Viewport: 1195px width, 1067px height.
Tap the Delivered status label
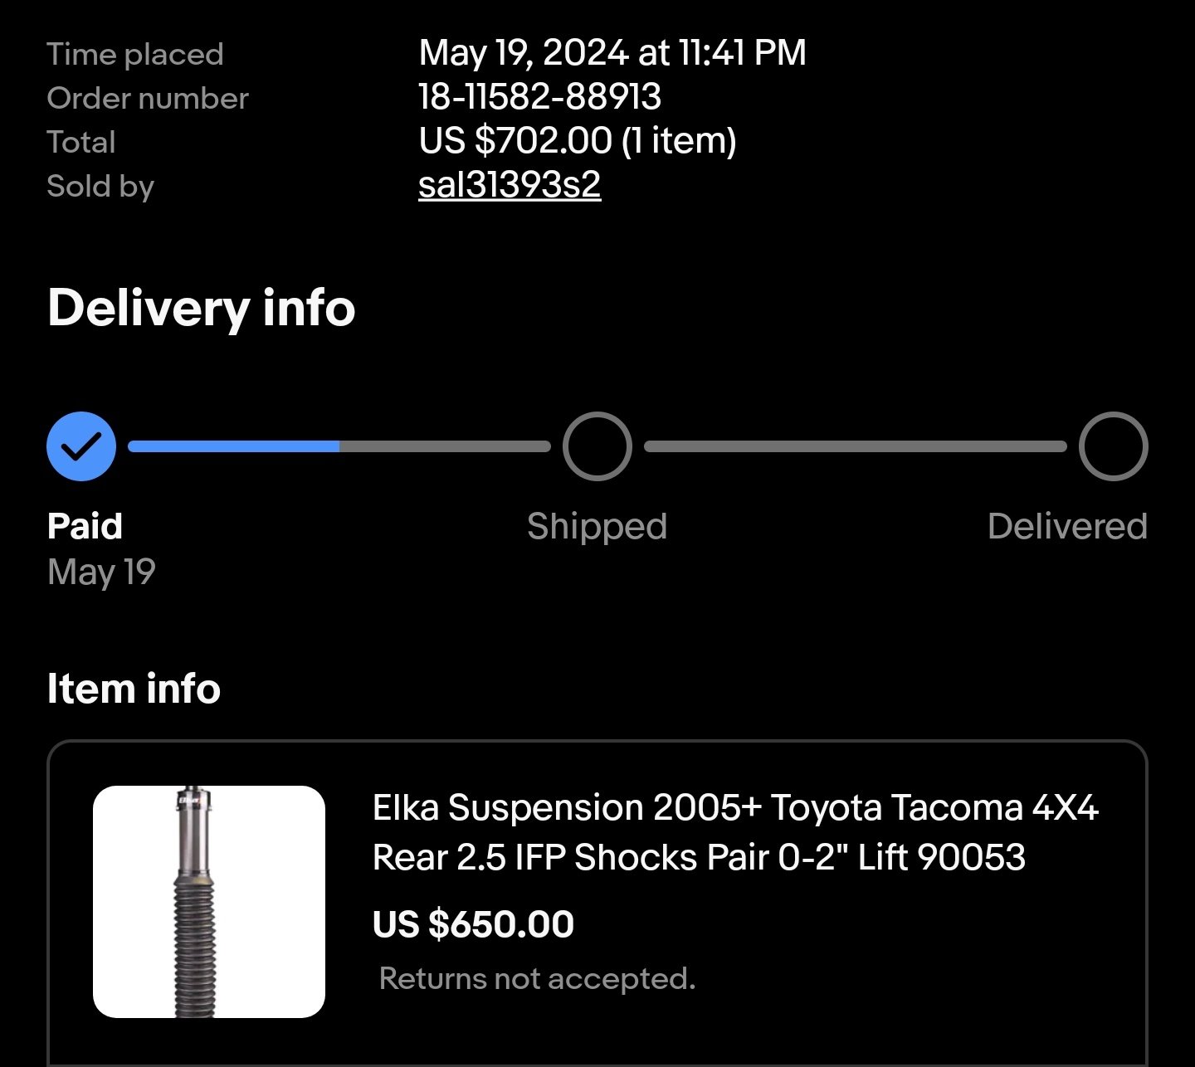tap(1068, 526)
